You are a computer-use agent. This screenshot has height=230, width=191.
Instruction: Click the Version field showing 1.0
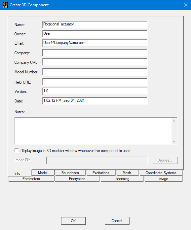pos(95,91)
